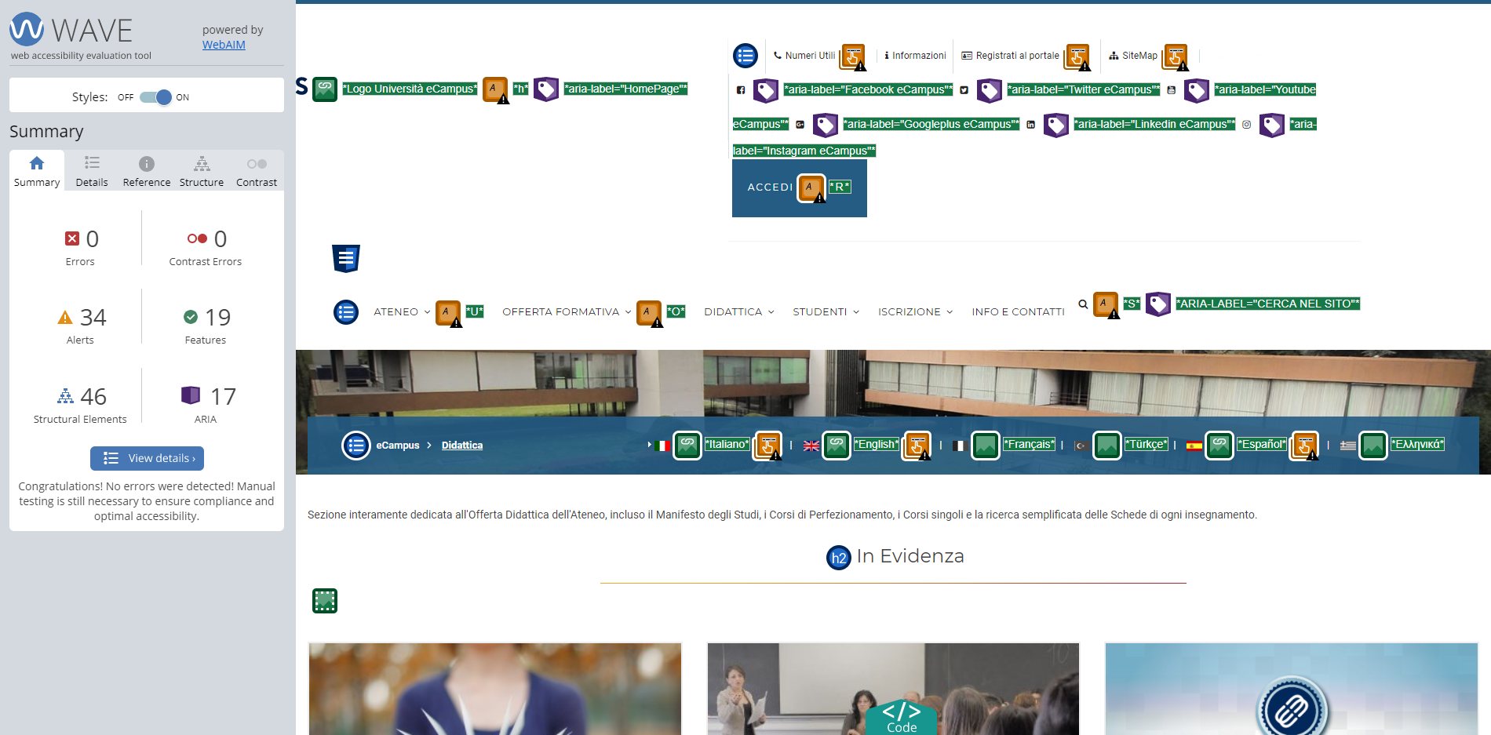Click the ARIA icon before Googleplus eCampus
1491x735 pixels.
coord(826,126)
